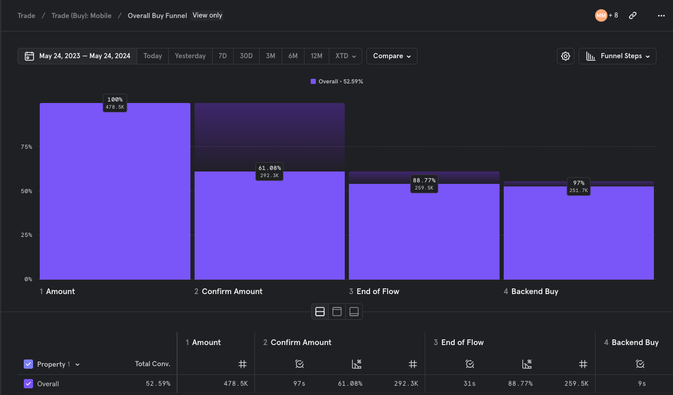Select the 30D time range
Image resolution: width=673 pixels, height=395 pixels.
(246, 56)
